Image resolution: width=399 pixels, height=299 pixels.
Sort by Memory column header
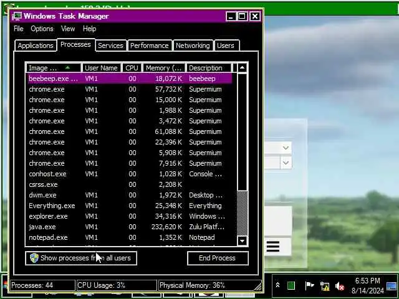(164, 68)
